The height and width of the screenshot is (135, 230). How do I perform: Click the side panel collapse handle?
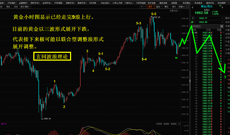coord(190,81)
